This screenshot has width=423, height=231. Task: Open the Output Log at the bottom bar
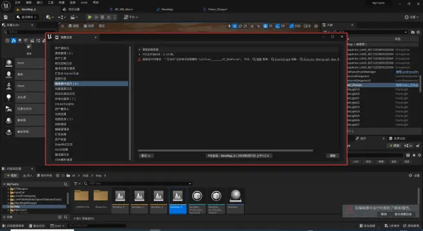[x=37, y=226]
